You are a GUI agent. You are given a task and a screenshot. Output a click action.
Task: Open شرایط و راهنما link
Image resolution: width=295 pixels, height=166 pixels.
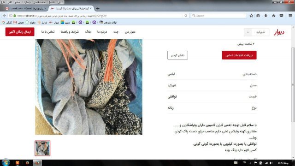click(x=70, y=32)
